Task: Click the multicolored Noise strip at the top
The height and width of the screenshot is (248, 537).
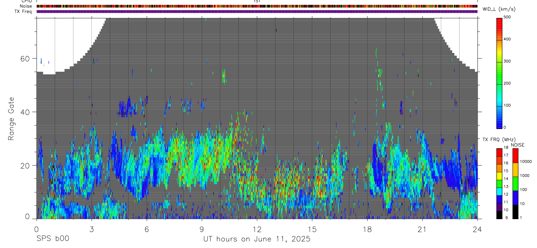Action: pos(257,6)
